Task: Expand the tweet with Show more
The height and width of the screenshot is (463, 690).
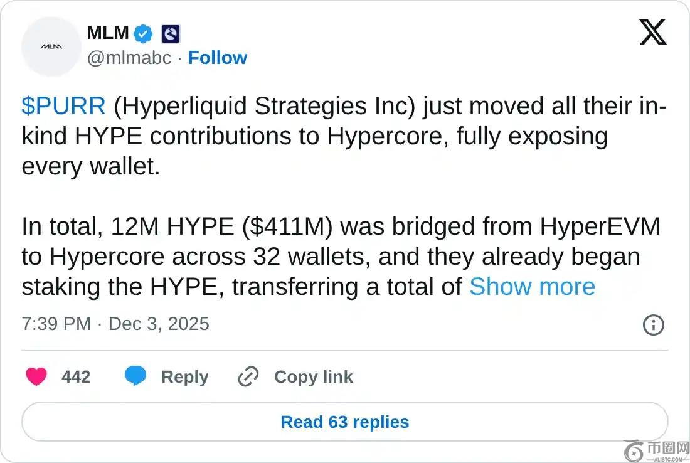Action: coord(532,287)
